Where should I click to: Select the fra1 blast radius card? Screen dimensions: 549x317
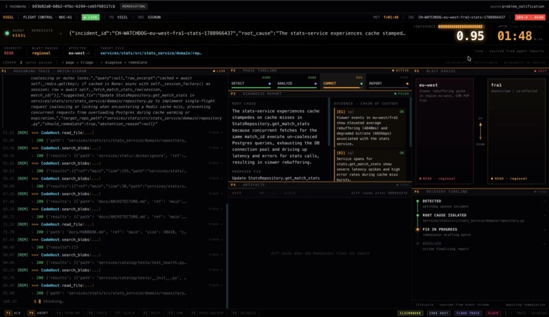coord(516,131)
